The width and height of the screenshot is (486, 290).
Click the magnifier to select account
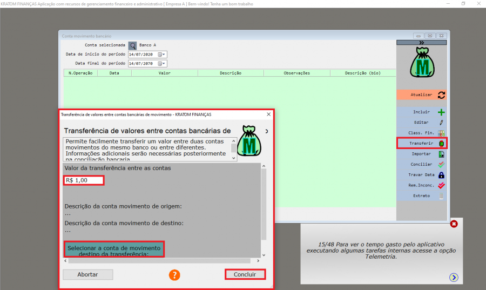pyautogui.click(x=132, y=45)
